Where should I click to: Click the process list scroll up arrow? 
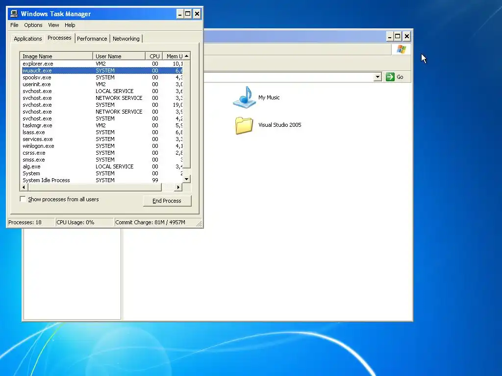coord(187,56)
